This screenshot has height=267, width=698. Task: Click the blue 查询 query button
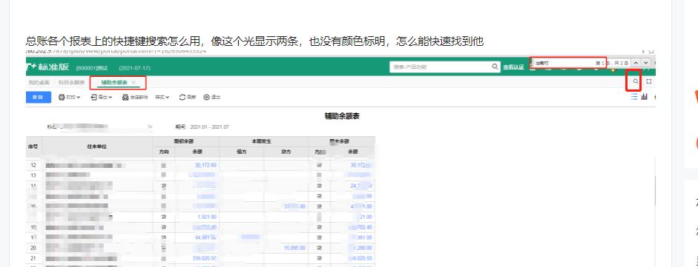[x=39, y=97]
